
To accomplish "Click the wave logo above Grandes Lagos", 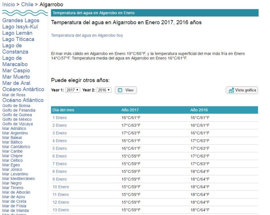I will click(22, 13).
